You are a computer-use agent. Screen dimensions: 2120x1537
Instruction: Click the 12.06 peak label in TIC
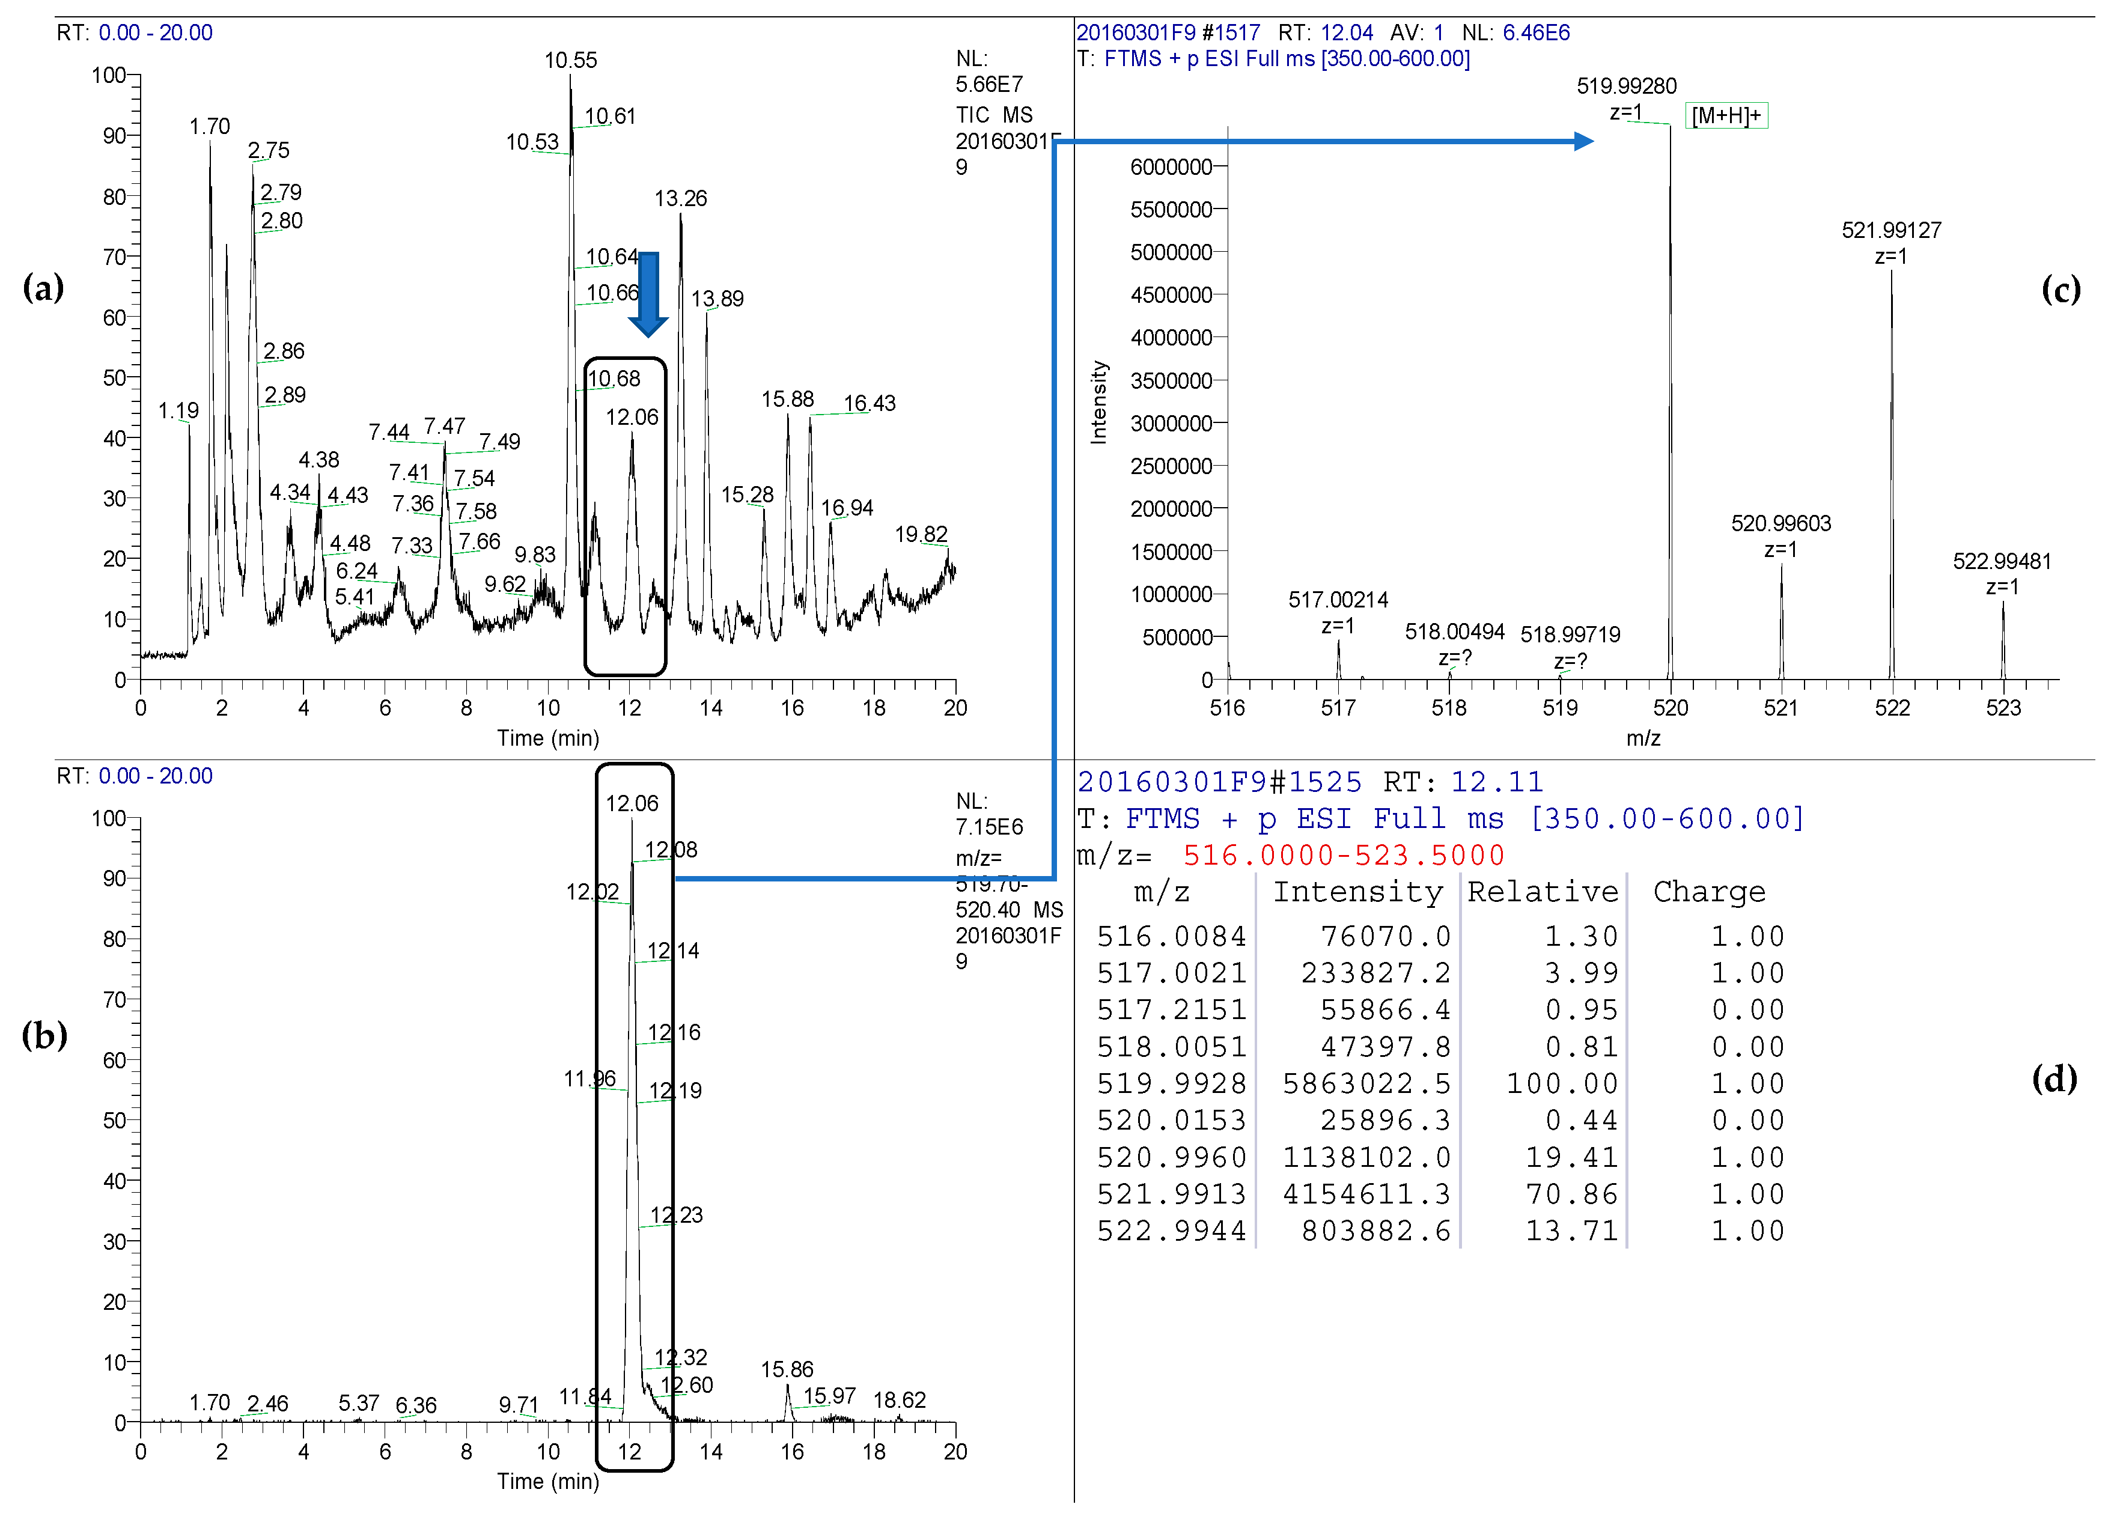point(632,417)
